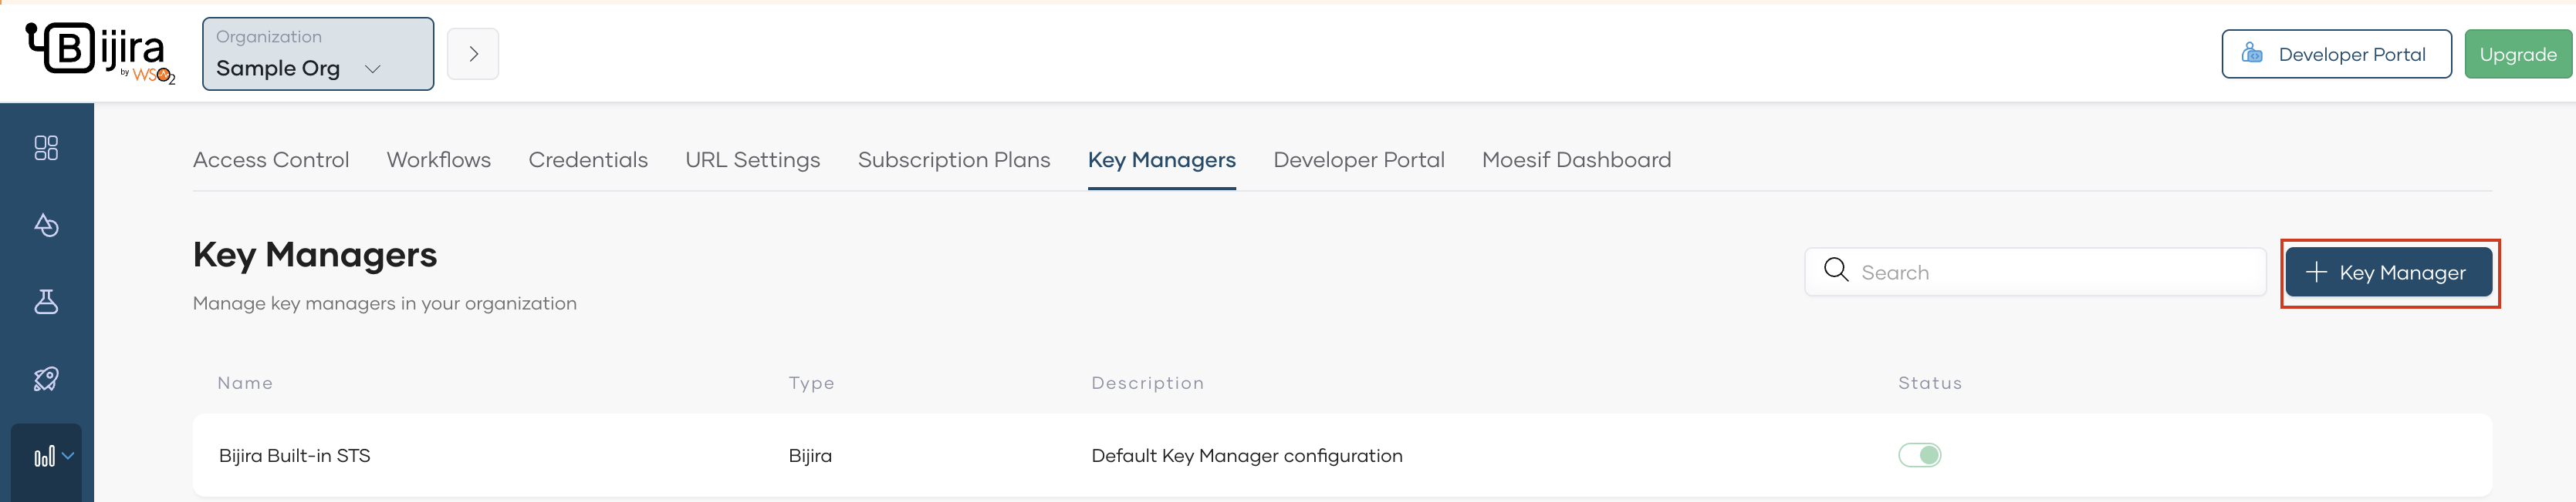2576x502 pixels.
Task: Select the URL Settings tab
Action: click(x=752, y=159)
